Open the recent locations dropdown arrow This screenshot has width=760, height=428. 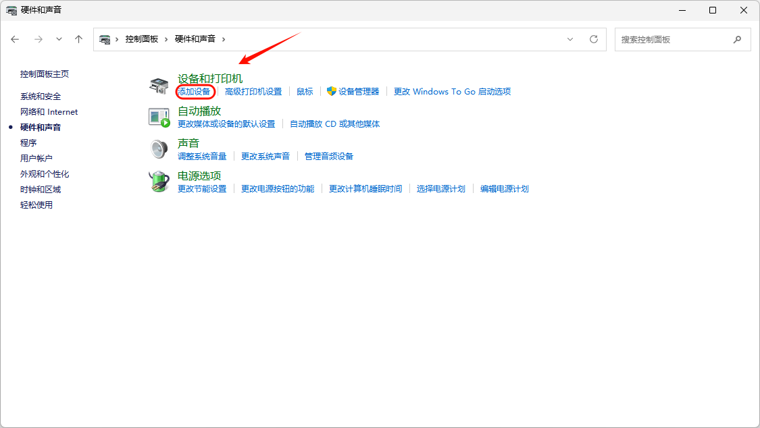pos(59,39)
